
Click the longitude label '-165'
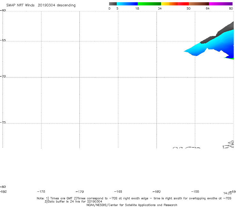click(x=118, y=191)
